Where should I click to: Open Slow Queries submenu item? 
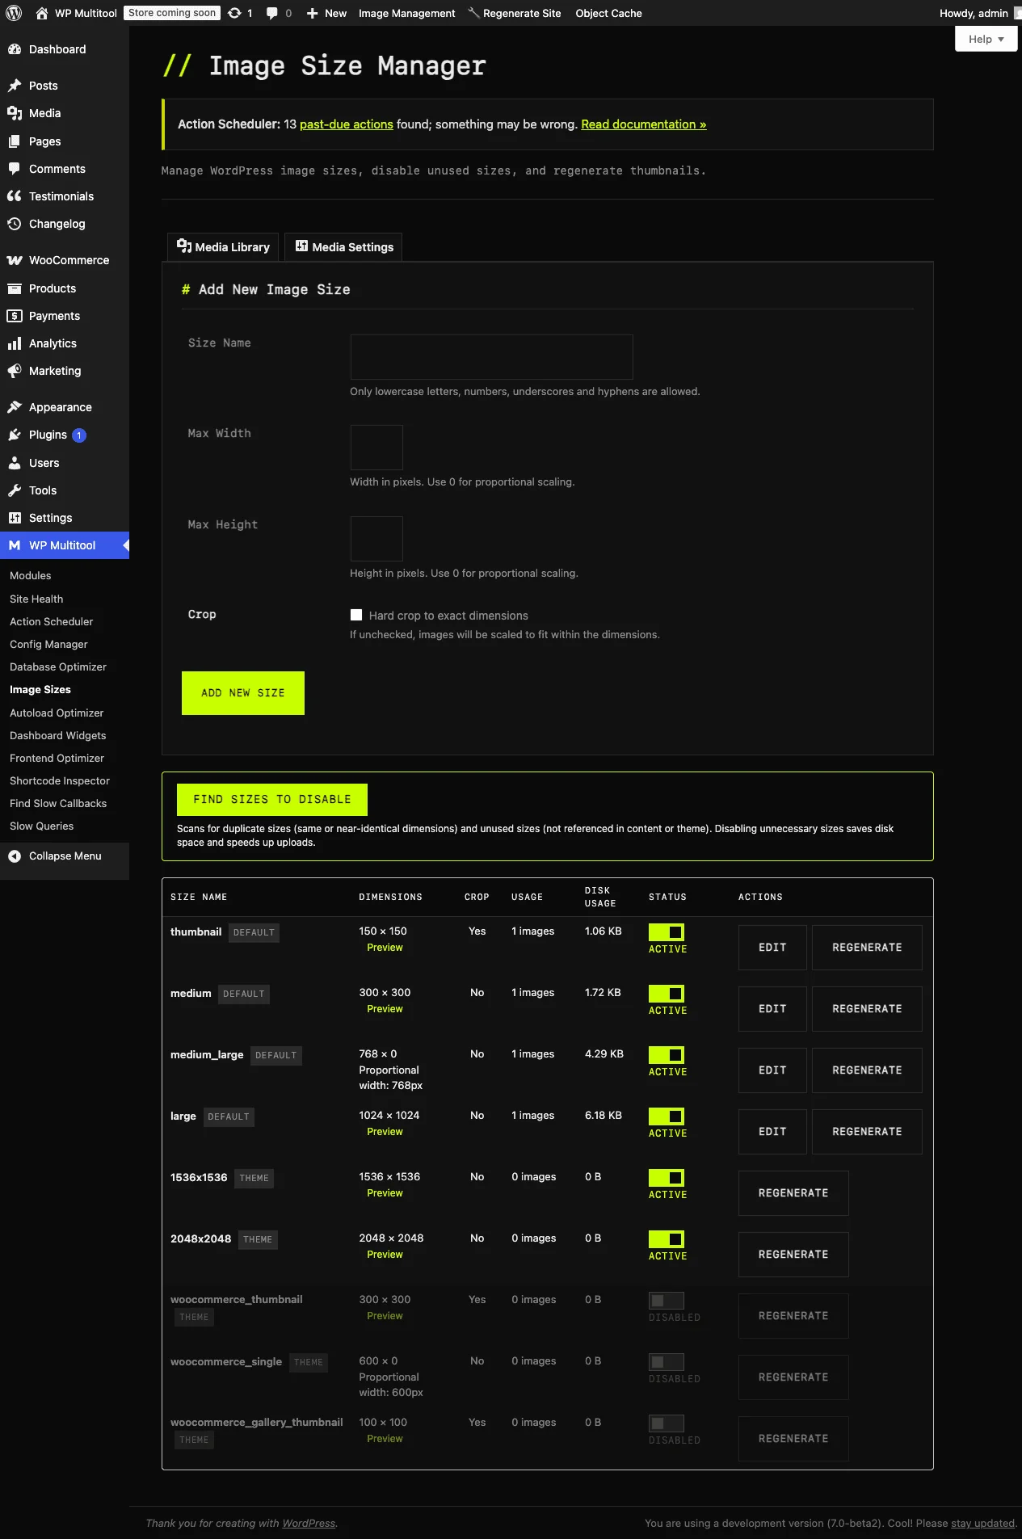point(41,826)
